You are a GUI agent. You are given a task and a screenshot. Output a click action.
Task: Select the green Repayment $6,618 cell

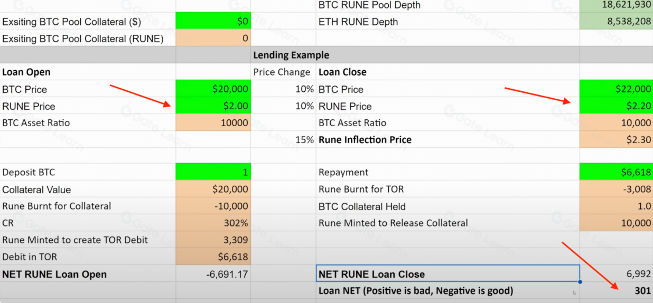point(616,173)
